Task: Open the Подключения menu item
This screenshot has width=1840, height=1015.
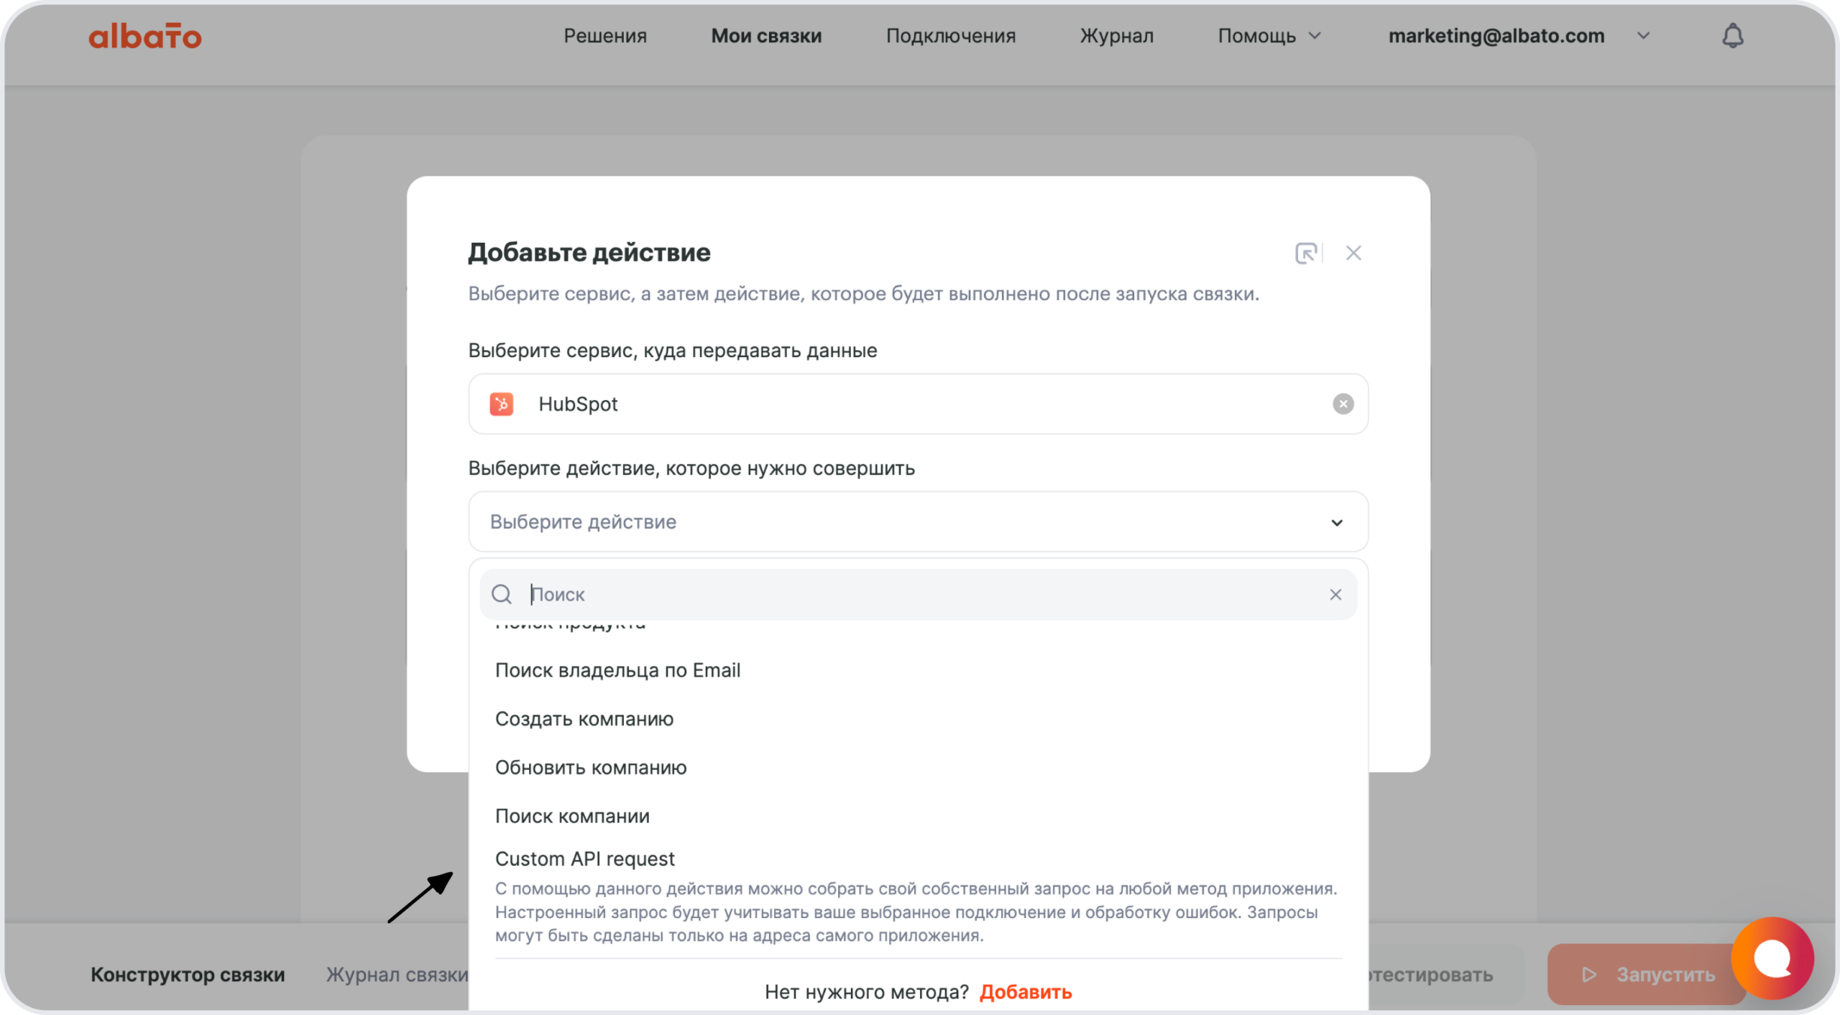Action: point(950,36)
